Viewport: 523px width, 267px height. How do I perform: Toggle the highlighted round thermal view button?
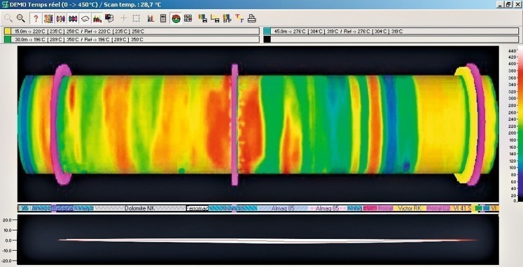(176, 18)
